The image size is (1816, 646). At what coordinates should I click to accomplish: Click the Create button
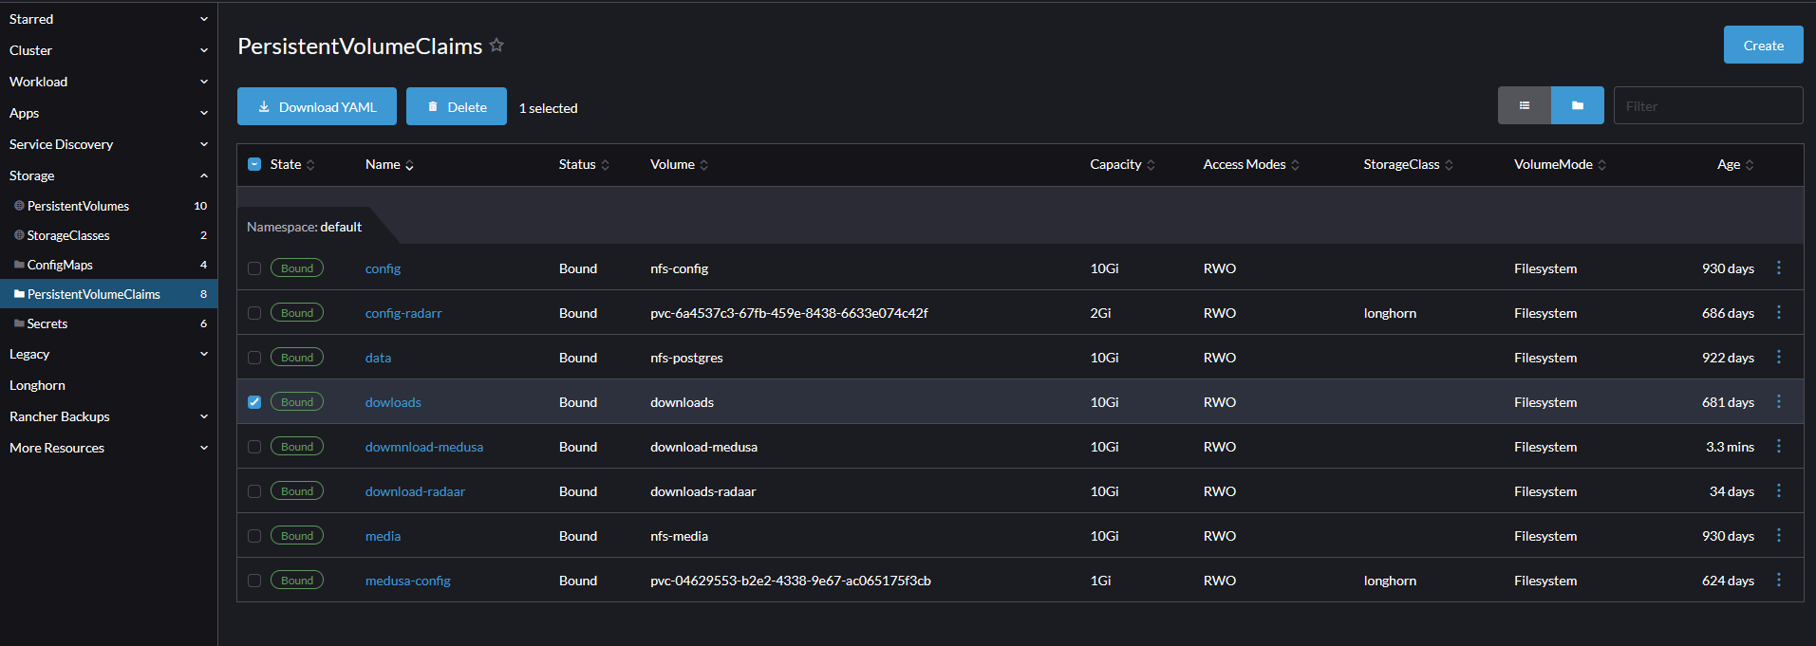click(1763, 45)
